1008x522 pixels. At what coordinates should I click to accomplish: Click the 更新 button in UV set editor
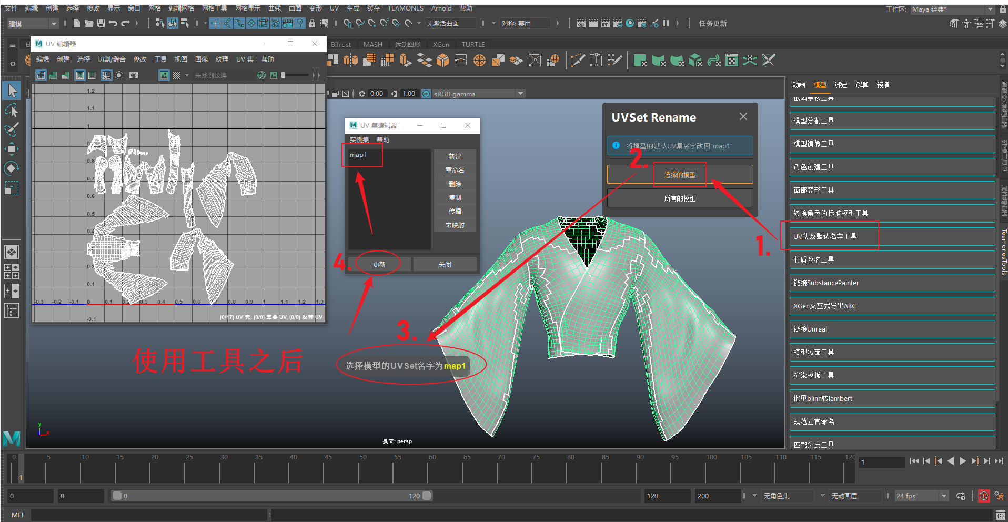pos(379,264)
